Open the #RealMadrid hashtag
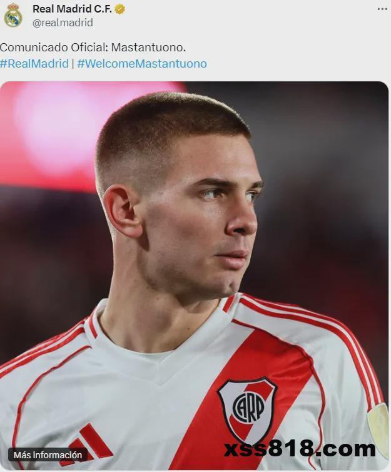Viewport: 391px width, 472px height. 34,63
